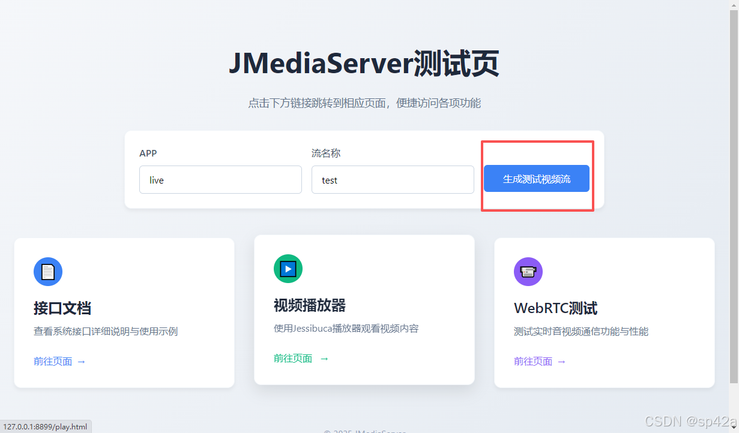The width and height of the screenshot is (739, 433).
Task: Click the 视频播放器 card title
Action: click(310, 305)
